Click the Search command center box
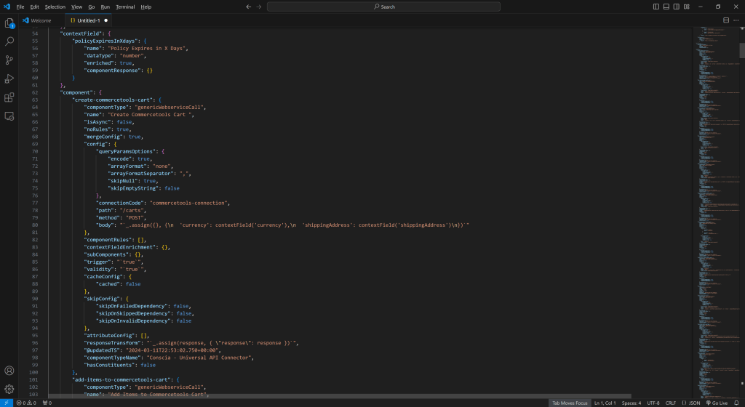The width and height of the screenshot is (745, 407). 383,7
